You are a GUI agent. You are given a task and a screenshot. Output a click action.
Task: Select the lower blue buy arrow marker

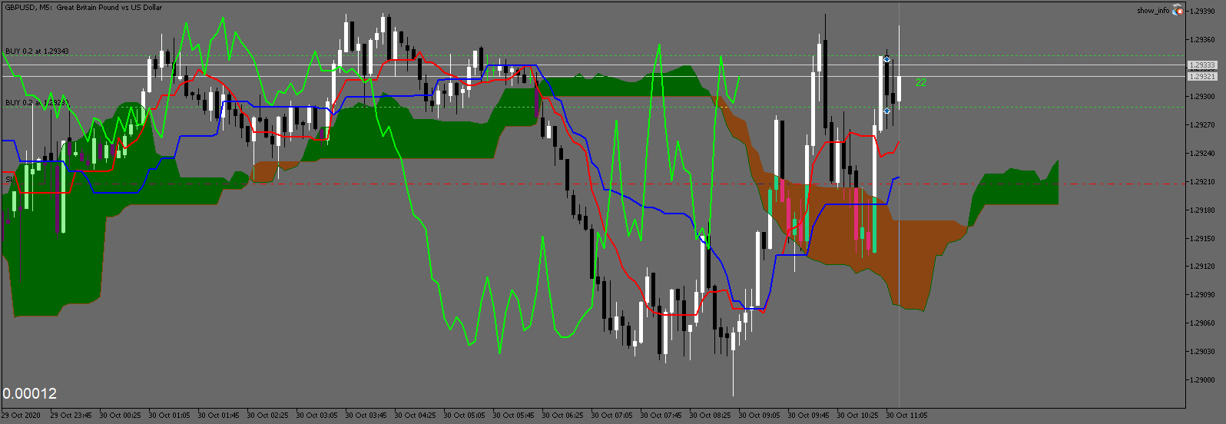(886, 111)
